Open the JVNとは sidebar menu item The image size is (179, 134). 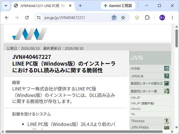[150, 76]
